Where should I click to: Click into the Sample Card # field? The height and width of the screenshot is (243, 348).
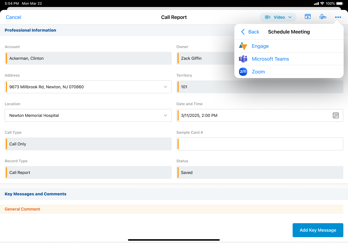(x=260, y=144)
